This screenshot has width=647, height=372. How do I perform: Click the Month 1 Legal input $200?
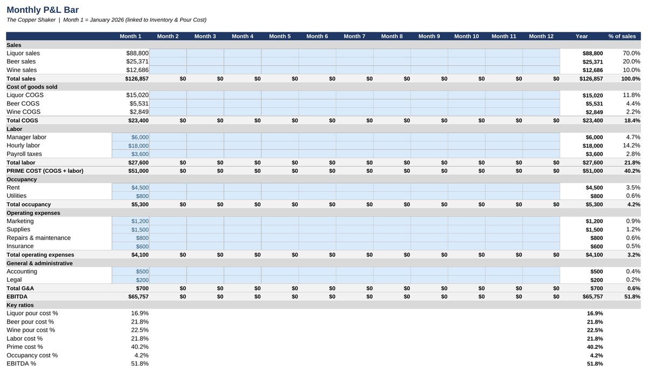click(130, 280)
